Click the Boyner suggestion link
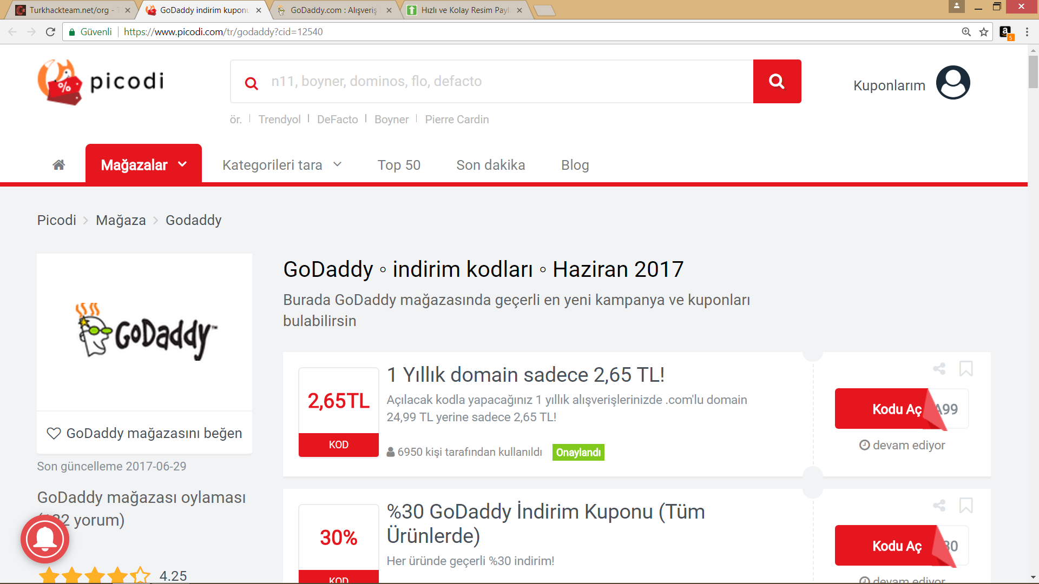 pos(391,120)
